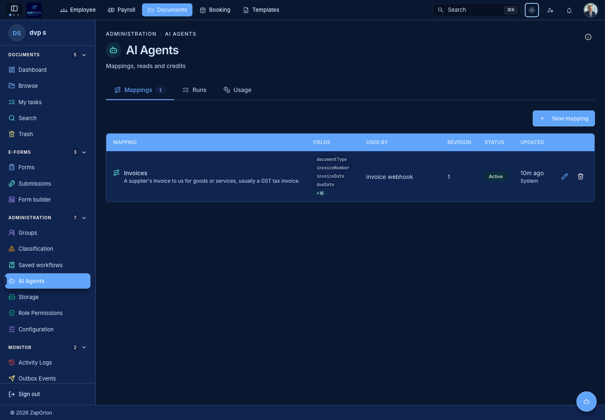Viewport: 605px width, 420px height.
Task: Collapse the E-Forms sidebar section
Action: (x=84, y=152)
